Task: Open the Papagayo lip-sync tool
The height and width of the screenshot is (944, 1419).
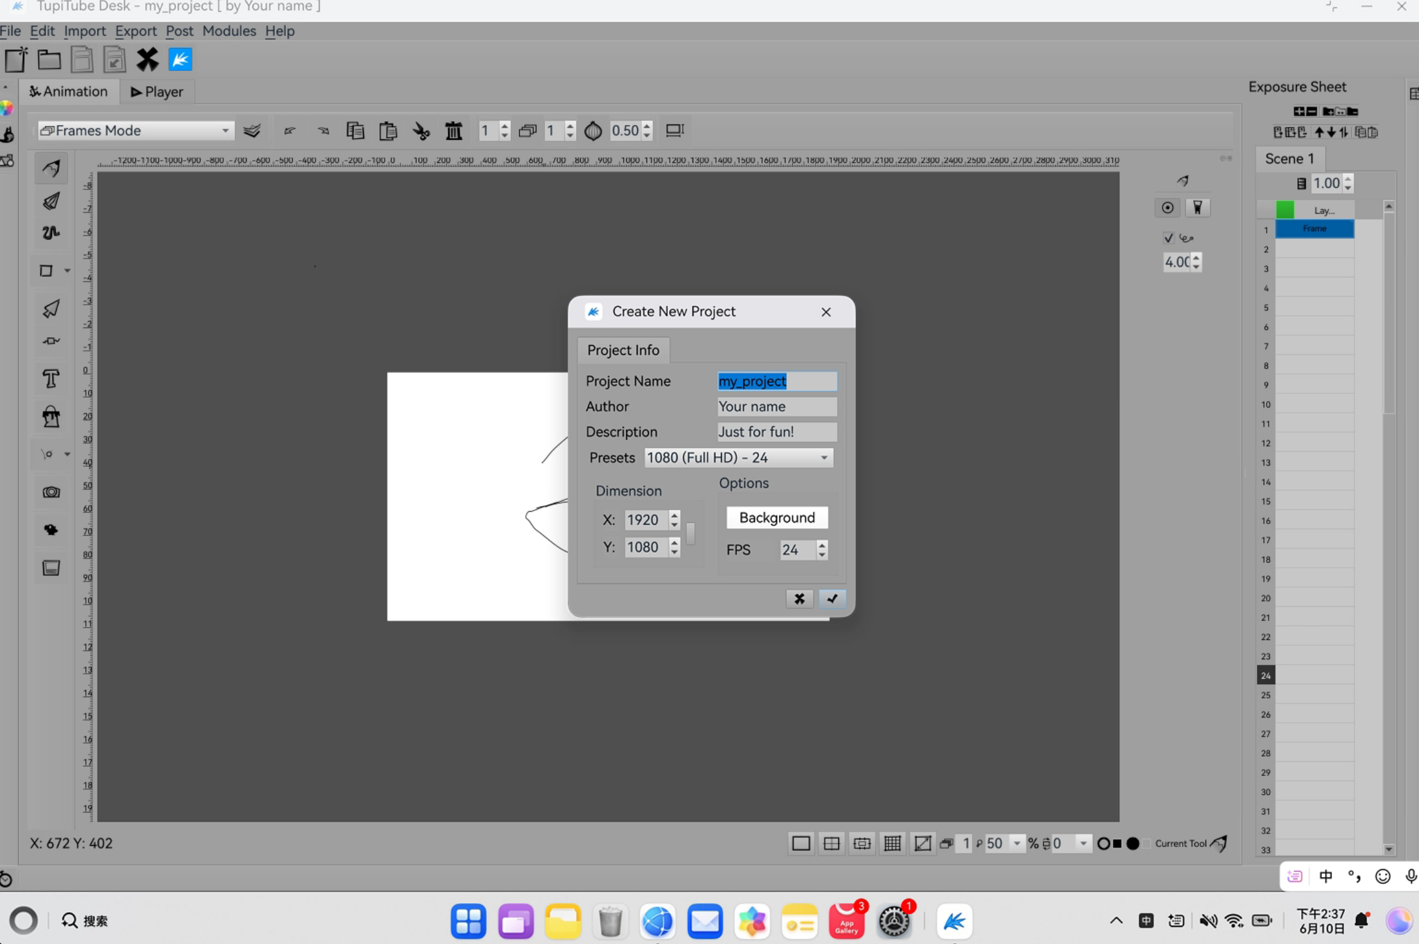Action: pyautogui.click(x=51, y=530)
